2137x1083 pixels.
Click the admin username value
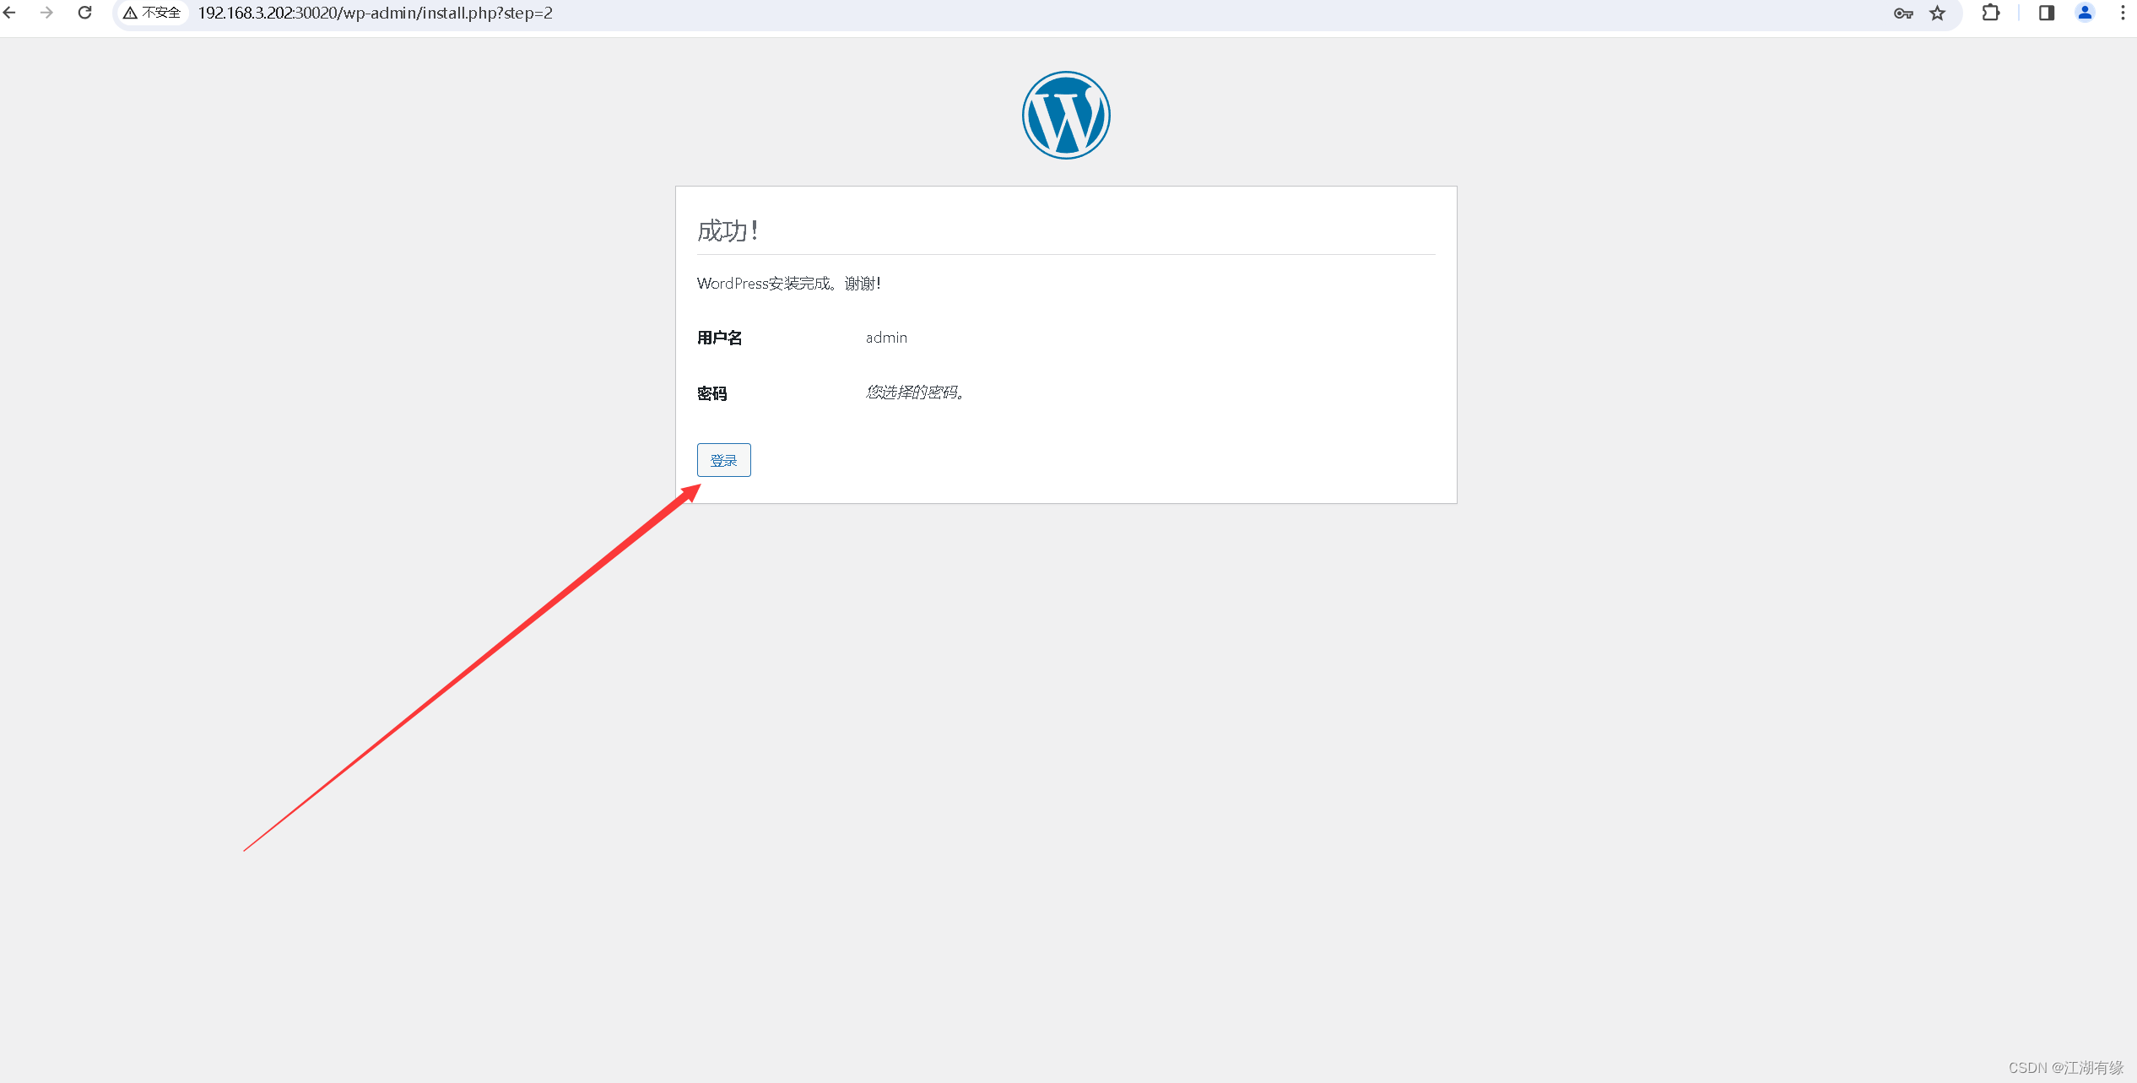click(x=886, y=338)
